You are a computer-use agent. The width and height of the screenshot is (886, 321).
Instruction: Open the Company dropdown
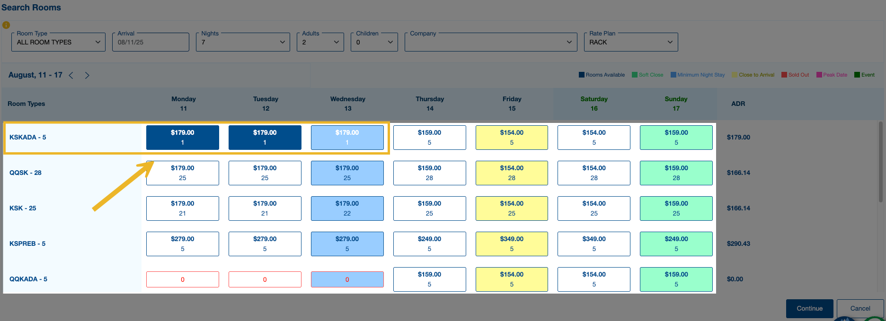(490, 42)
